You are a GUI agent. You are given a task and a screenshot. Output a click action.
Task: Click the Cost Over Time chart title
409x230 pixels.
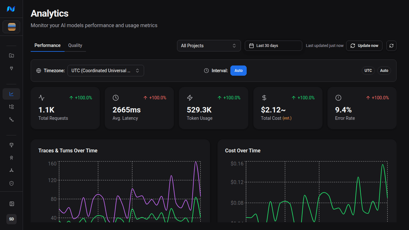243,150
